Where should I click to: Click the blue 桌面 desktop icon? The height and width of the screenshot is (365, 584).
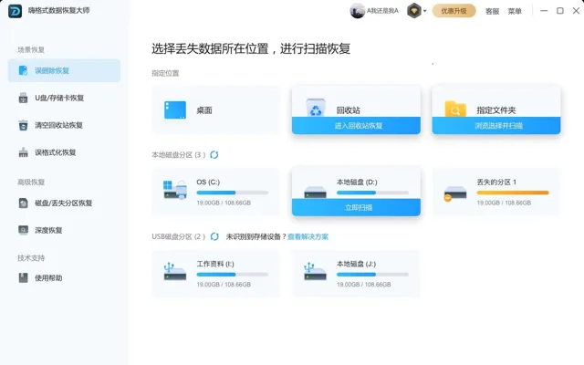(x=175, y=109)
